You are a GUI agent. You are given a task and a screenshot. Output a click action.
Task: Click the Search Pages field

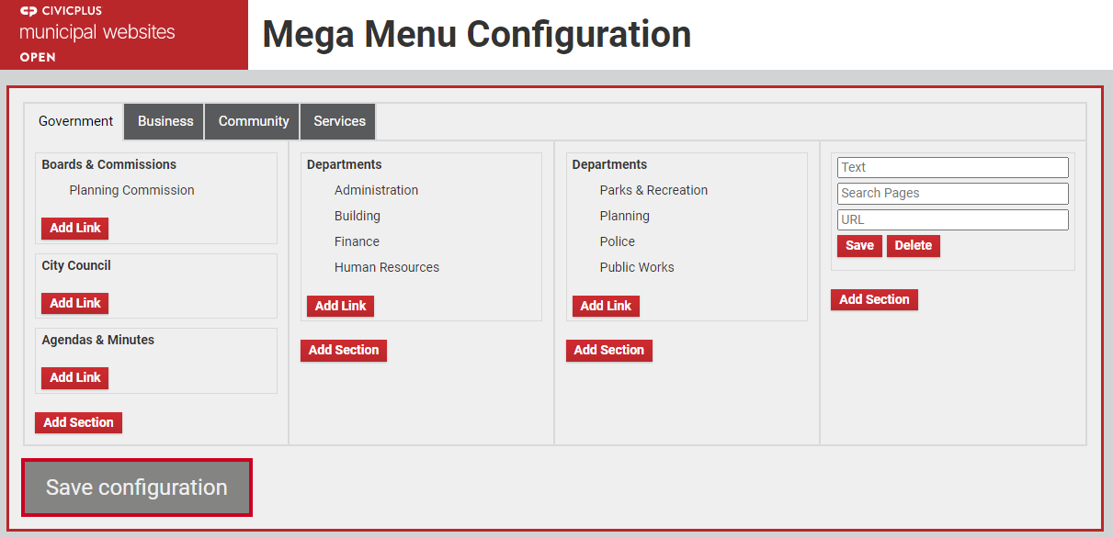click(953, 193)
